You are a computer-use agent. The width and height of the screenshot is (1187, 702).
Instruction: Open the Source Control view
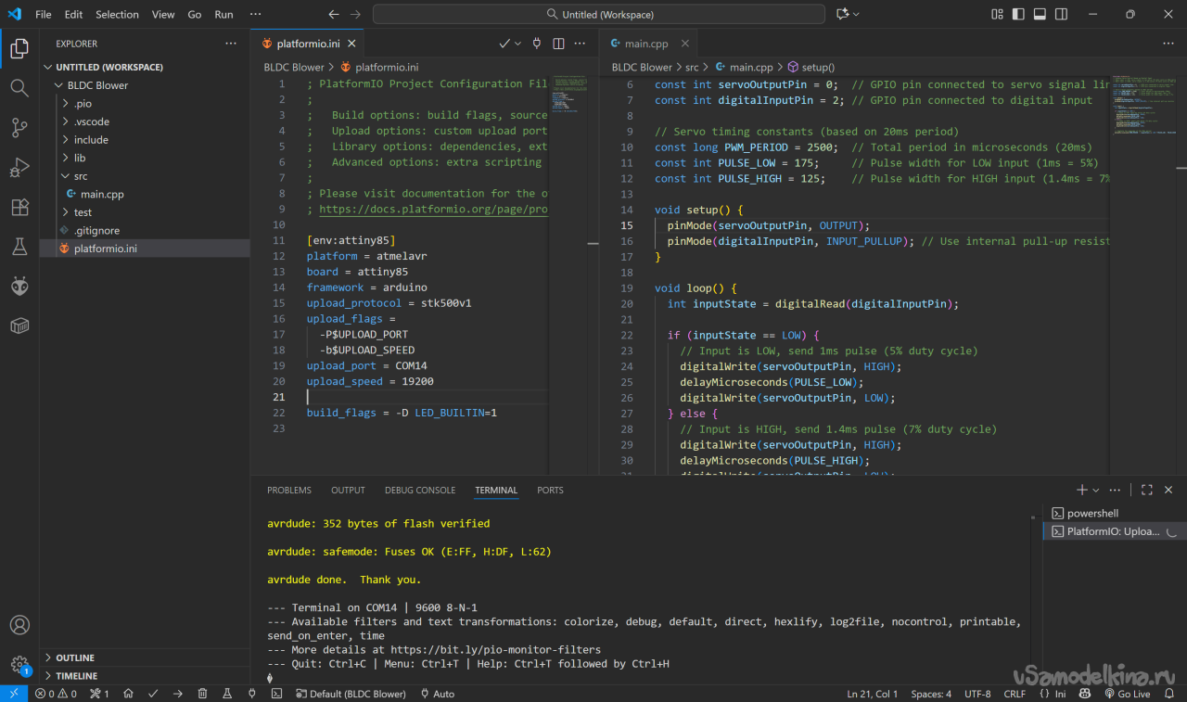pyautogui.click(x=19, y=127)
